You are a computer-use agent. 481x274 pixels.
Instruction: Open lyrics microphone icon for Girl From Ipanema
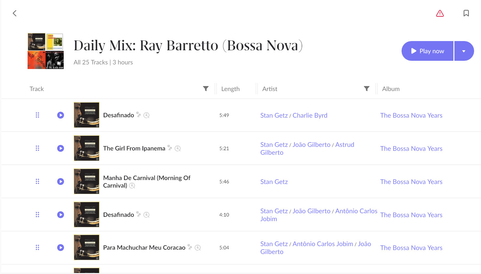[170, 148]
